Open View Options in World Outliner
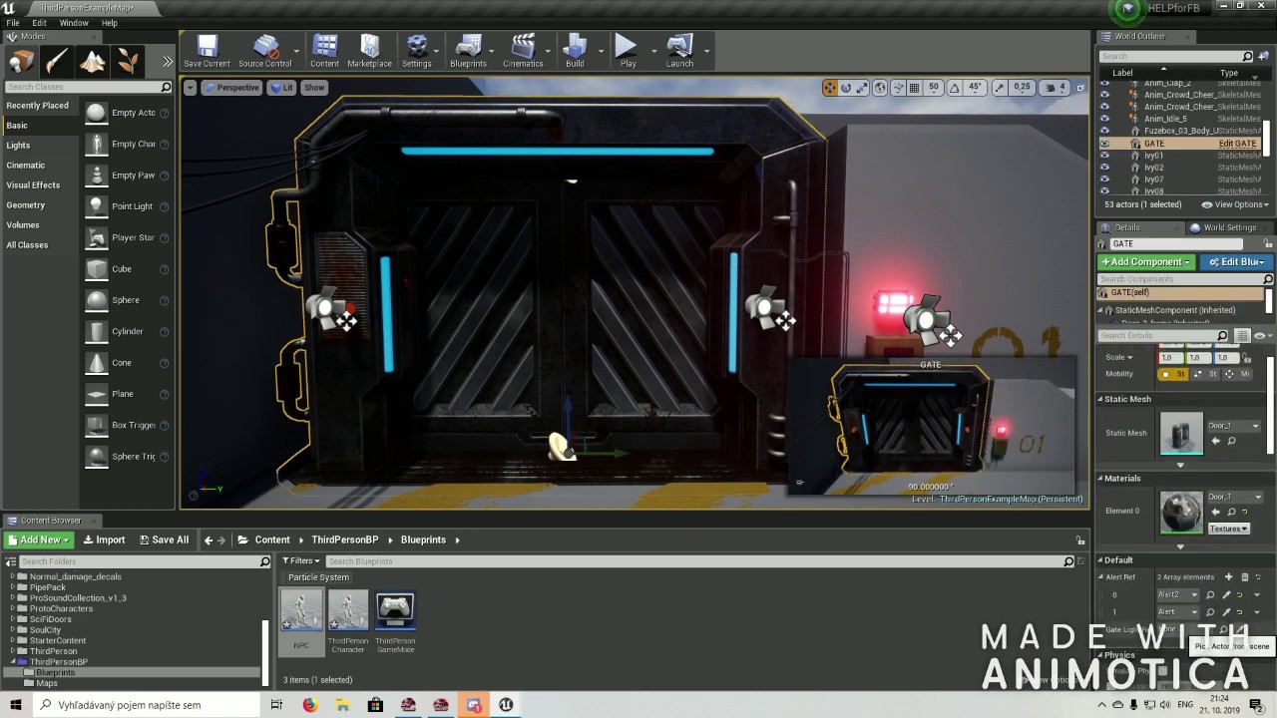 tap(1234, 204)
